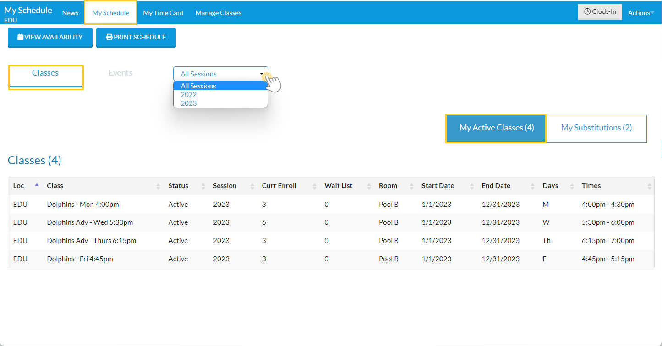Viewport: 662px width, 346px height.
Task: Open the Actions dropdown menu
Action: (641, 13)
